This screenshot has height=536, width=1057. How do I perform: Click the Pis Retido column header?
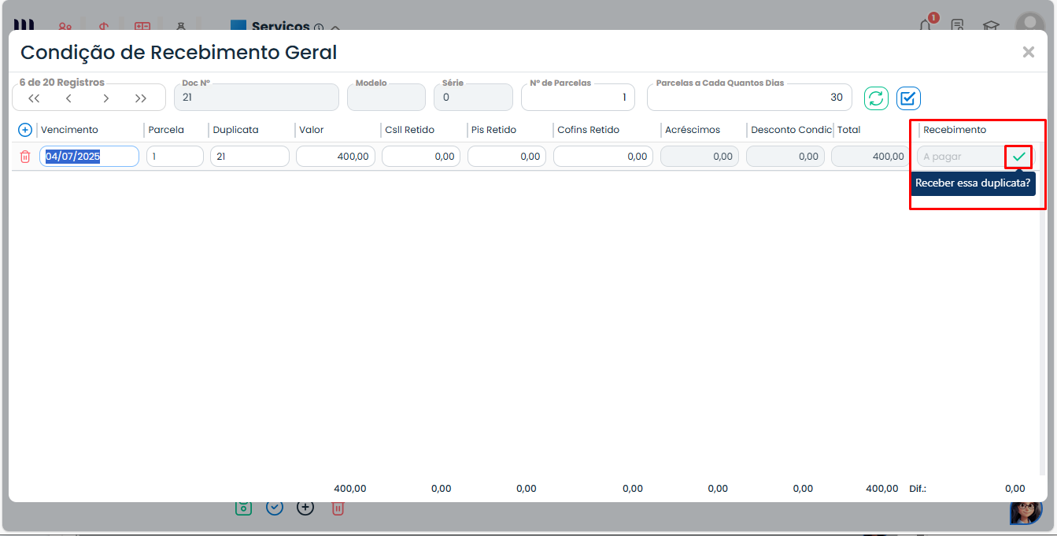[493, 130]
